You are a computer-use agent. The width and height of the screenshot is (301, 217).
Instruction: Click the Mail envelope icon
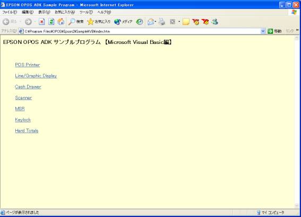(151, 22)
